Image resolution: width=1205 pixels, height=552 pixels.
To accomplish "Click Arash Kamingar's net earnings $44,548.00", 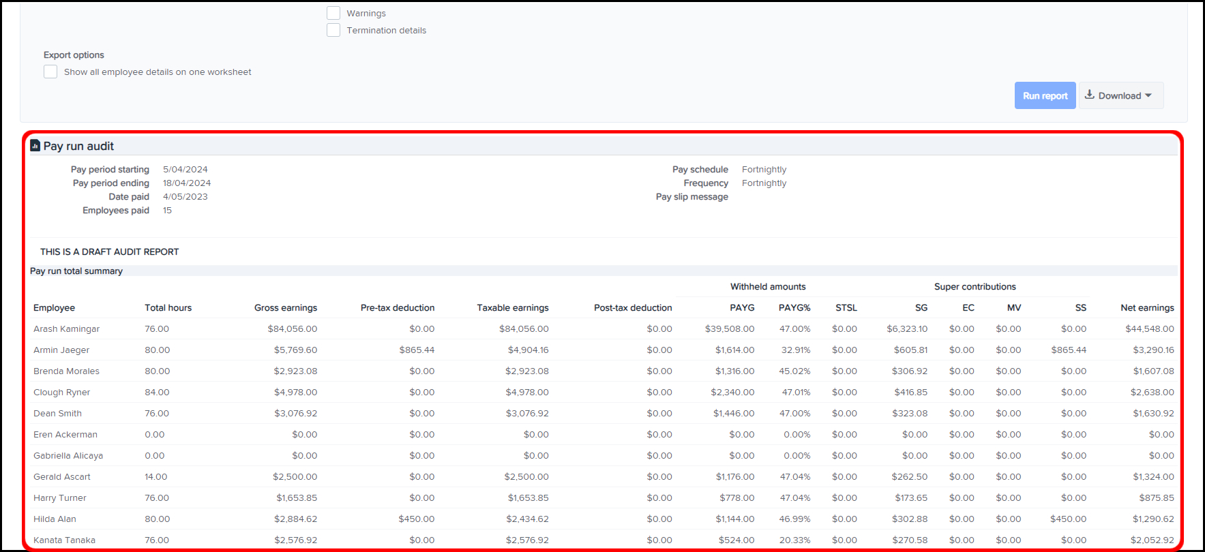I will [x=1150, y=329].
